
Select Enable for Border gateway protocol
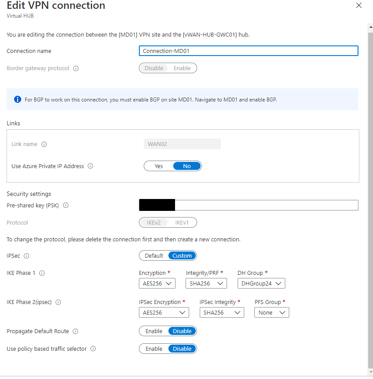[182, 68]
